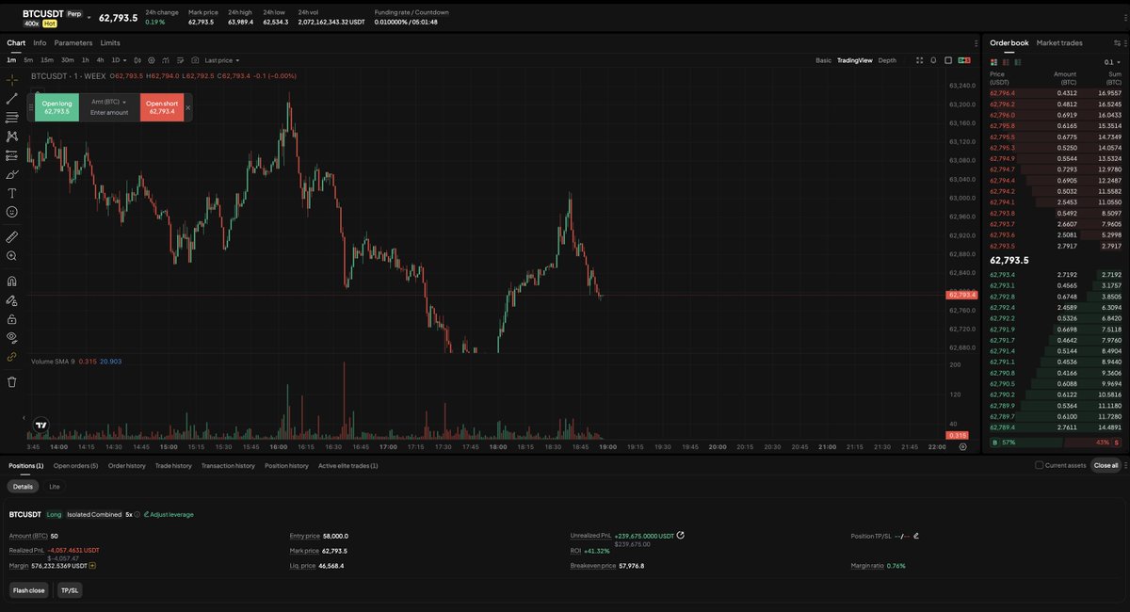Close the quick order widget
1130x612 pixels.
[187, 107]
